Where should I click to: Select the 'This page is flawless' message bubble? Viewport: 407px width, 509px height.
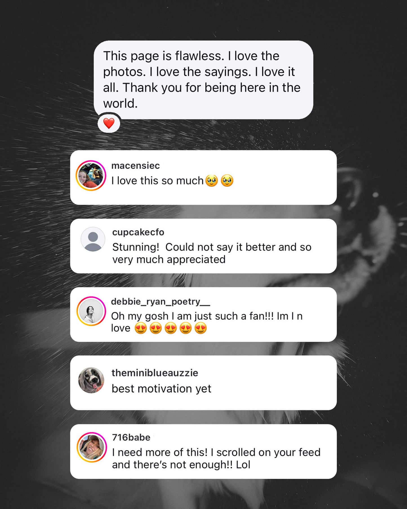pos(203,80)
